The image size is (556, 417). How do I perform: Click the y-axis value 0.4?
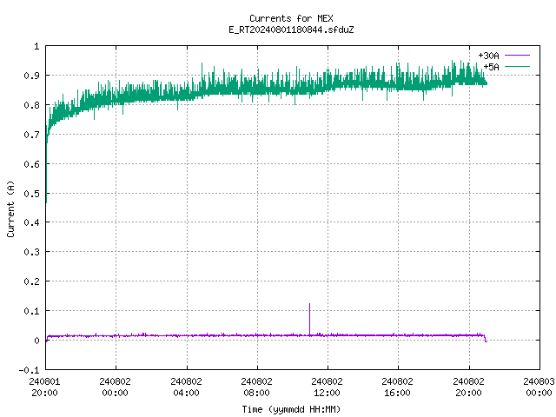(31, 222)
